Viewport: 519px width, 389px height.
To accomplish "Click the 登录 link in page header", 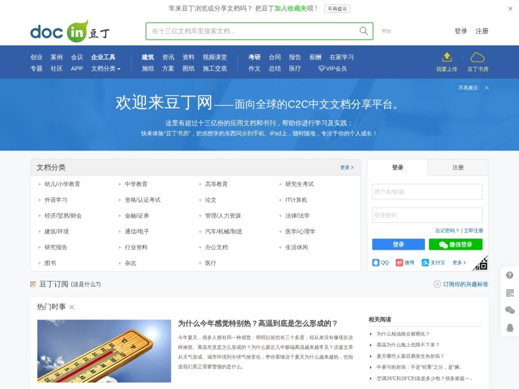I will (461, 31).
